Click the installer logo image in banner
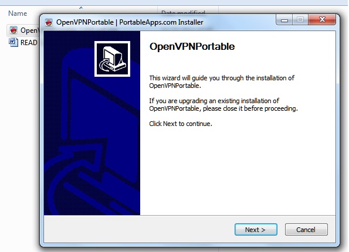349x252 pixels. pos(112,59)
